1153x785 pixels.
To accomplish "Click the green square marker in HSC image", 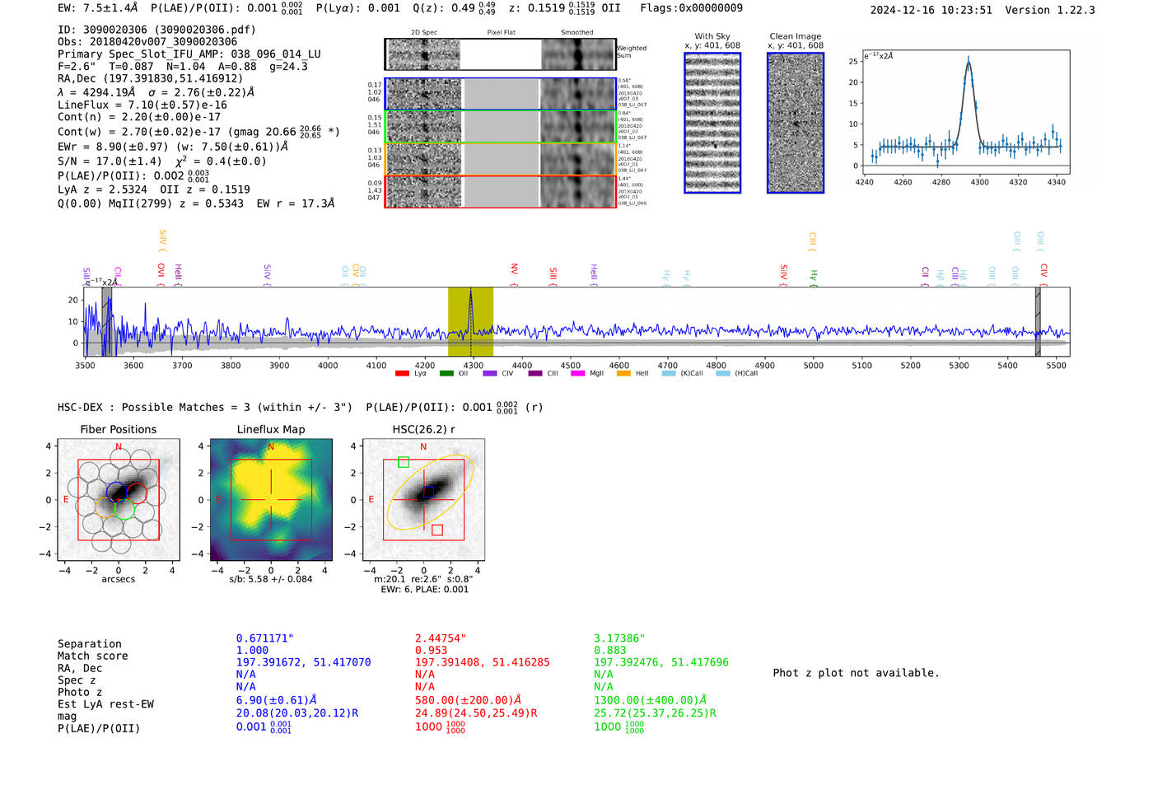I will (404, 462).
